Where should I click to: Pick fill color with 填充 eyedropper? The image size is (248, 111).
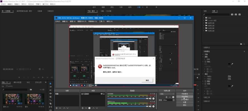pyautogui.click(x=232, y=64)
